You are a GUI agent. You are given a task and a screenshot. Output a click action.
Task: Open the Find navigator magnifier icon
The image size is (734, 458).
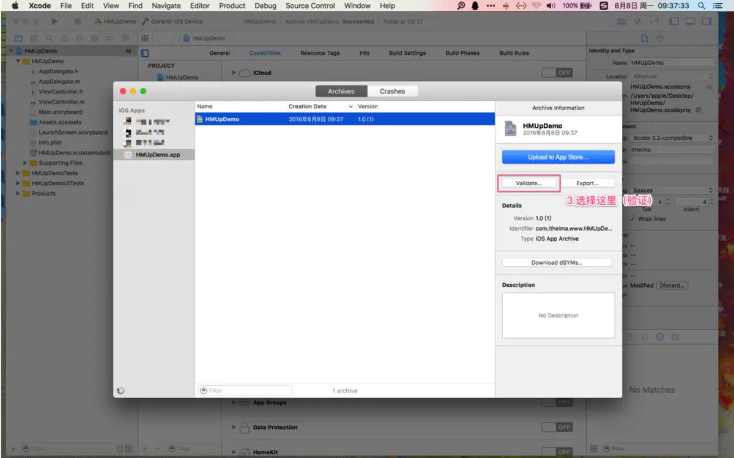pyautogui.click(x=49, y=38)
